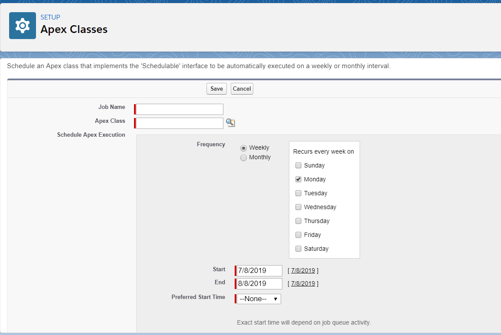Screen dimensions: 501x335
Task: Enable the Saturday checkbox
Action: point(298,249)
